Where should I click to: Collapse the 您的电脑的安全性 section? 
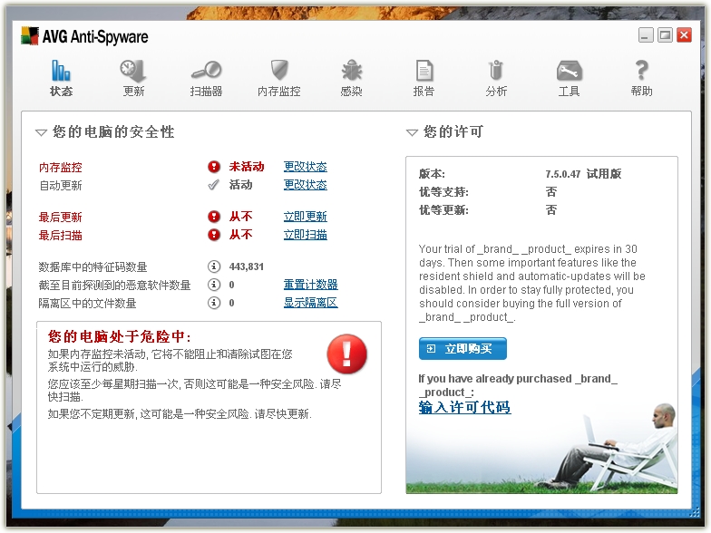(42, 132)
